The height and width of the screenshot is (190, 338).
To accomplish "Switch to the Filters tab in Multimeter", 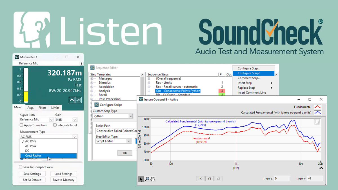I will 43,108.
